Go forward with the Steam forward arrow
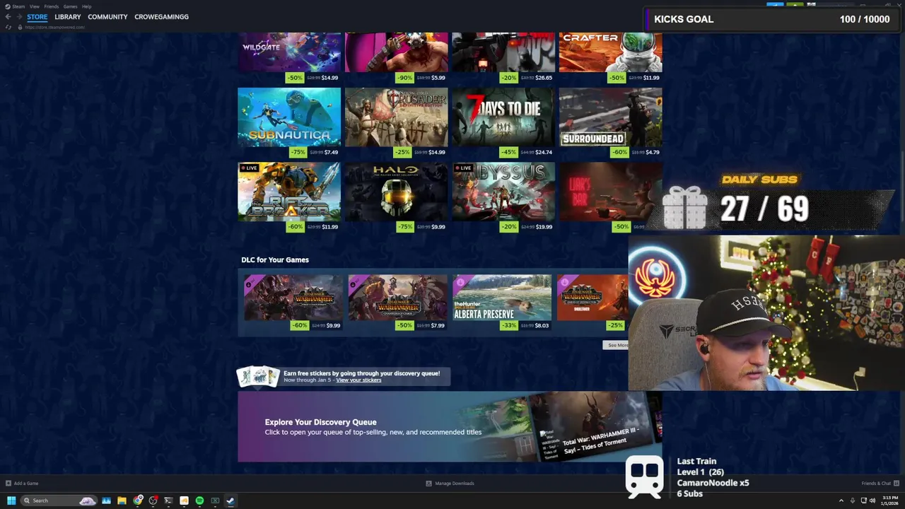905x509 pixels. 19,17
